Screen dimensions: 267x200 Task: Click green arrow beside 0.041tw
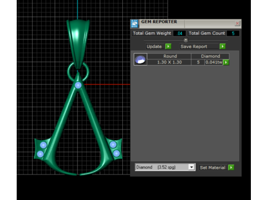point(226,62)
